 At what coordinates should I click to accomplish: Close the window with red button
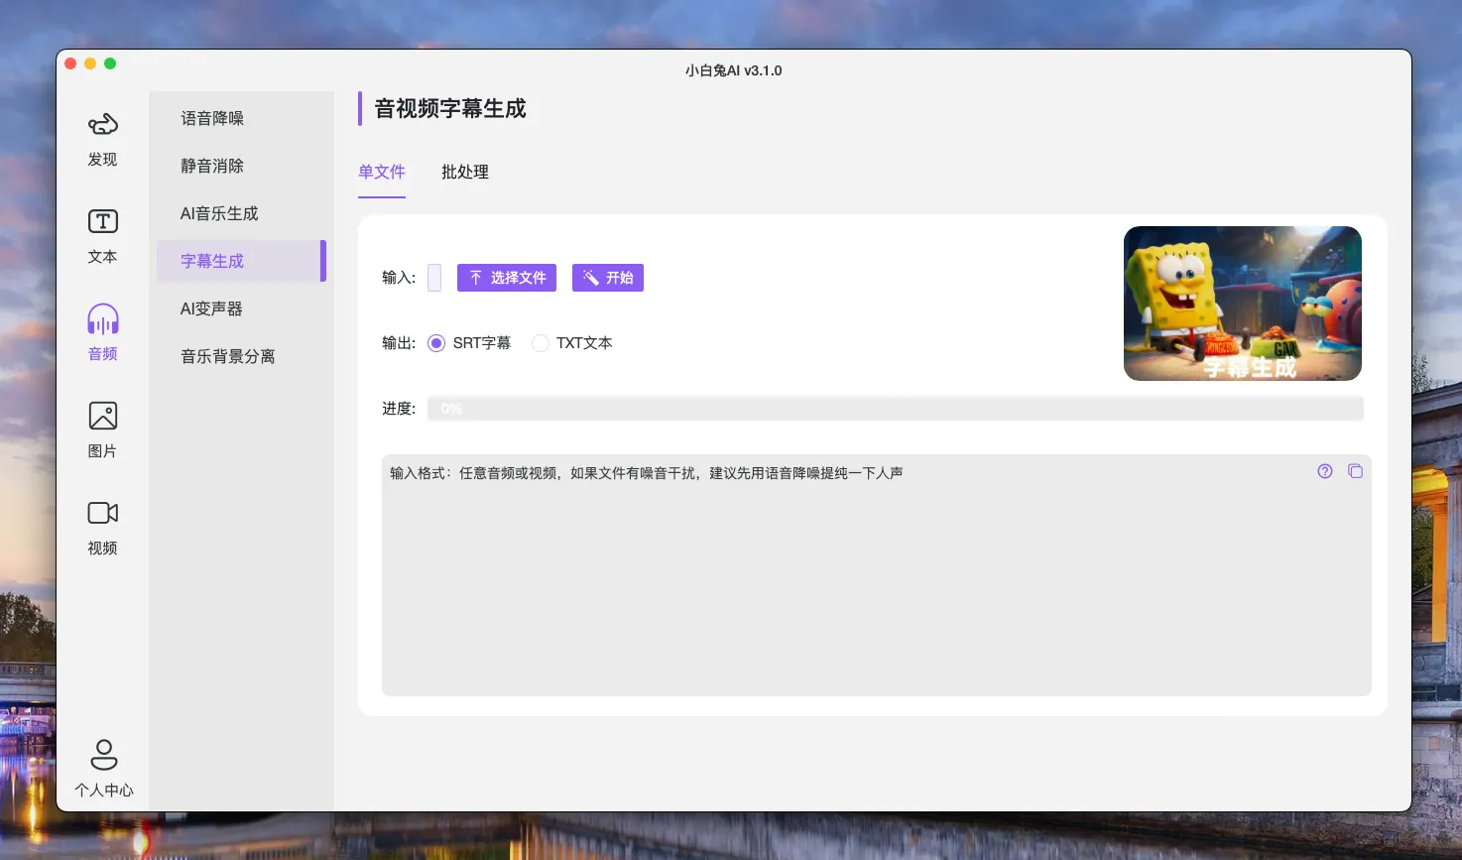(x=70, y=63)
